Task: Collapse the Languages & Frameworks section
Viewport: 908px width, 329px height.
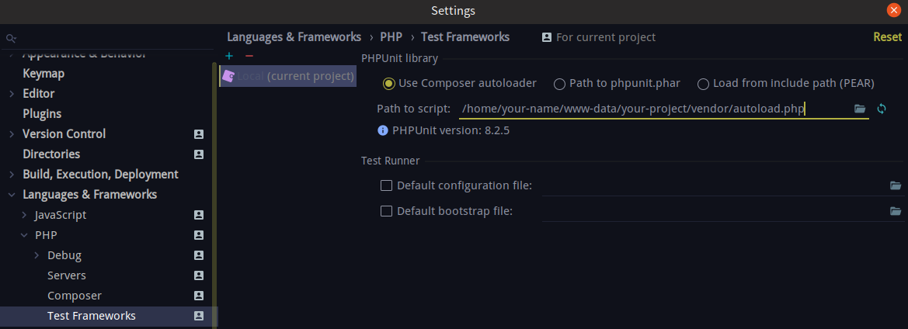Action: coord(12,195)
